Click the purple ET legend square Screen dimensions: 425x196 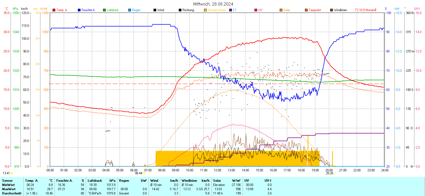(x=231, y=10)
